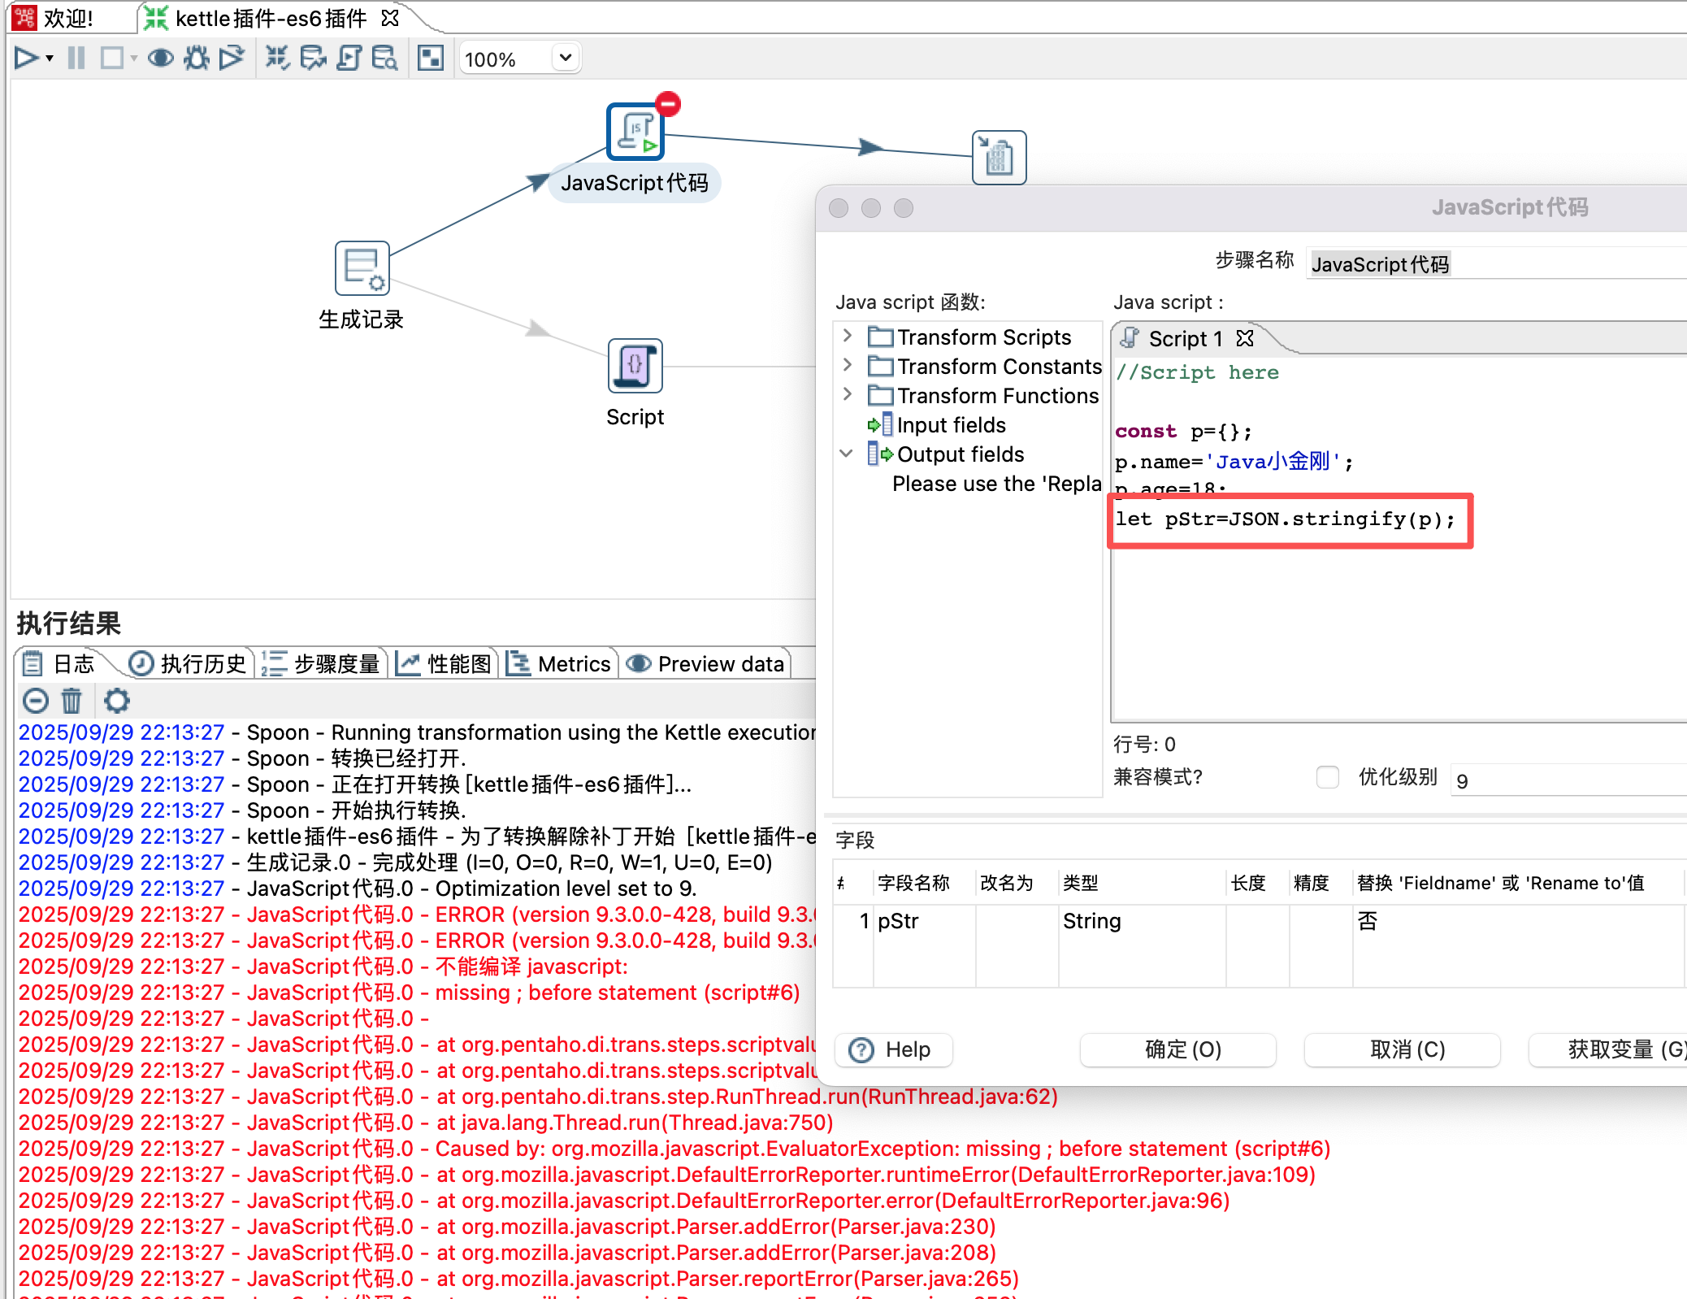Click the 取消 (C) button
Screen dimensions: 1687x1299
pos(1403,1049)
